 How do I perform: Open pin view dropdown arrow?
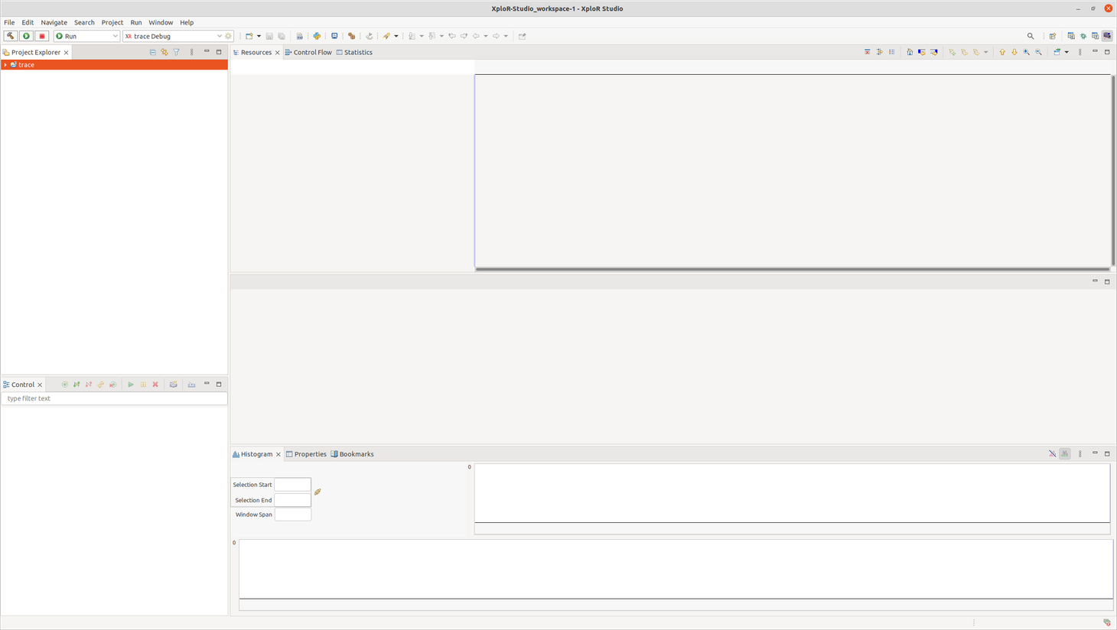[1067, 52]
